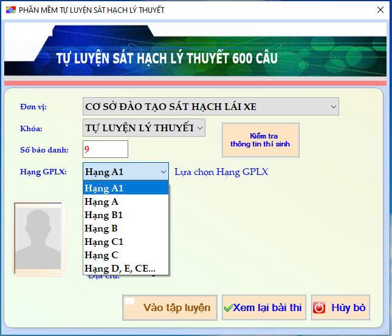This screenshot has width=392, height=336.
Task: Click Vào tập luyện button
Action: [x=170, y=307]
